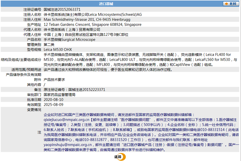This screenshot has height=161, width=241.
Task: Click the 代理人住所 label
Action: click(32, 35)
